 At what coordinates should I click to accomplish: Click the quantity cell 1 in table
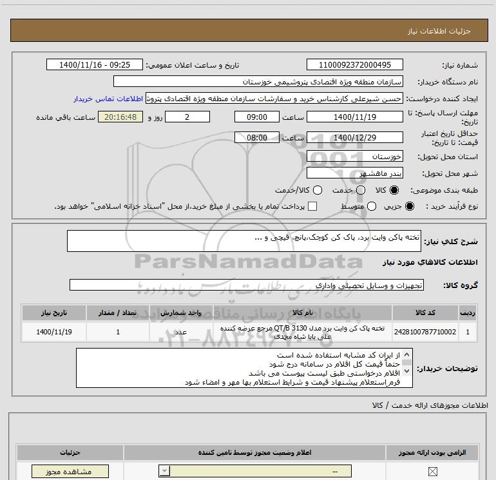pyautogui.click(x=118, y=332)
